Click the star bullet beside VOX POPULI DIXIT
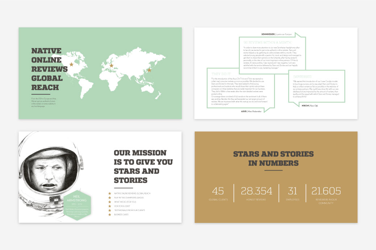The image size is (376, 250). [109, 206]
